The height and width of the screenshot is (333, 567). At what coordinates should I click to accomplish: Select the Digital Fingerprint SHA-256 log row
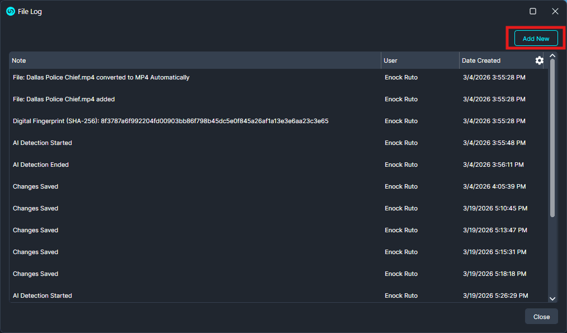(x=171, y=121)
